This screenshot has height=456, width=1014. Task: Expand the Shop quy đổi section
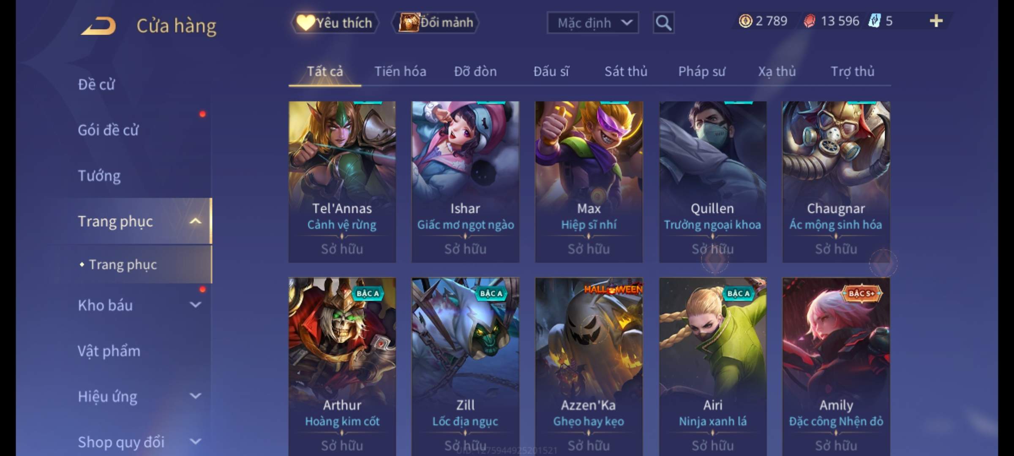(195, 442)
